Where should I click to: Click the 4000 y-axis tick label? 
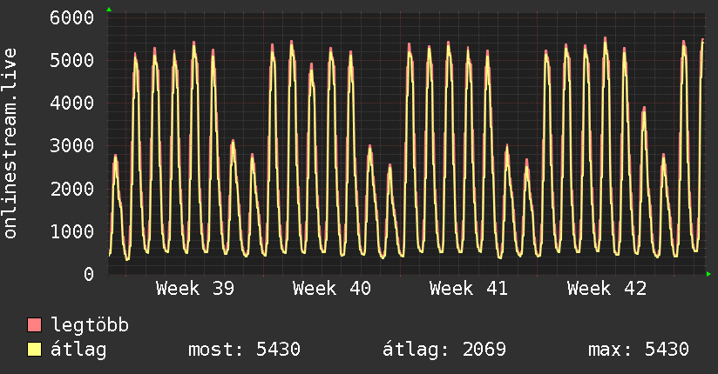point(72,104)
